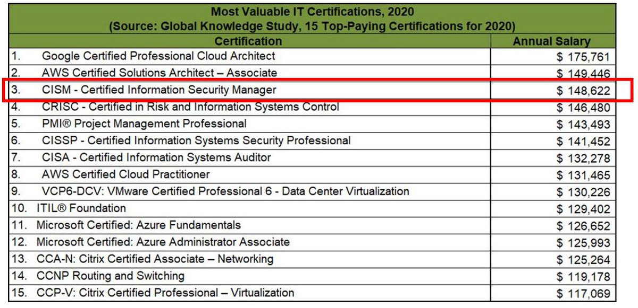638x308 pixels.
Task: Select salary value $ 131,465
Action: pyautogui.click(x=583, y=175)
